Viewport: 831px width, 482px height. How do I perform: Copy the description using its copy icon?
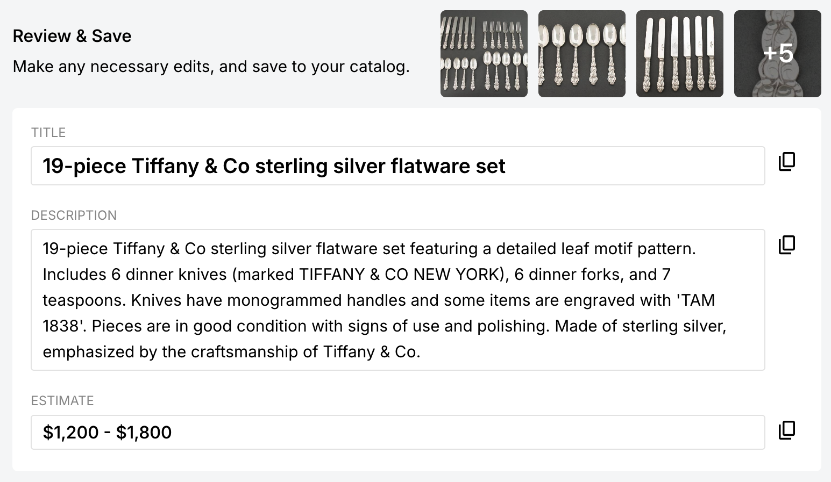click(x=787, y=244)
